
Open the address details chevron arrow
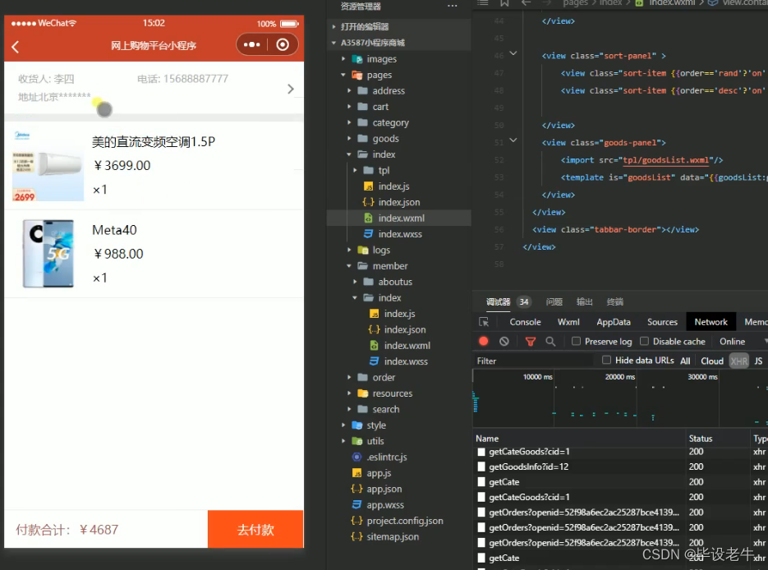tap(291, 89)
